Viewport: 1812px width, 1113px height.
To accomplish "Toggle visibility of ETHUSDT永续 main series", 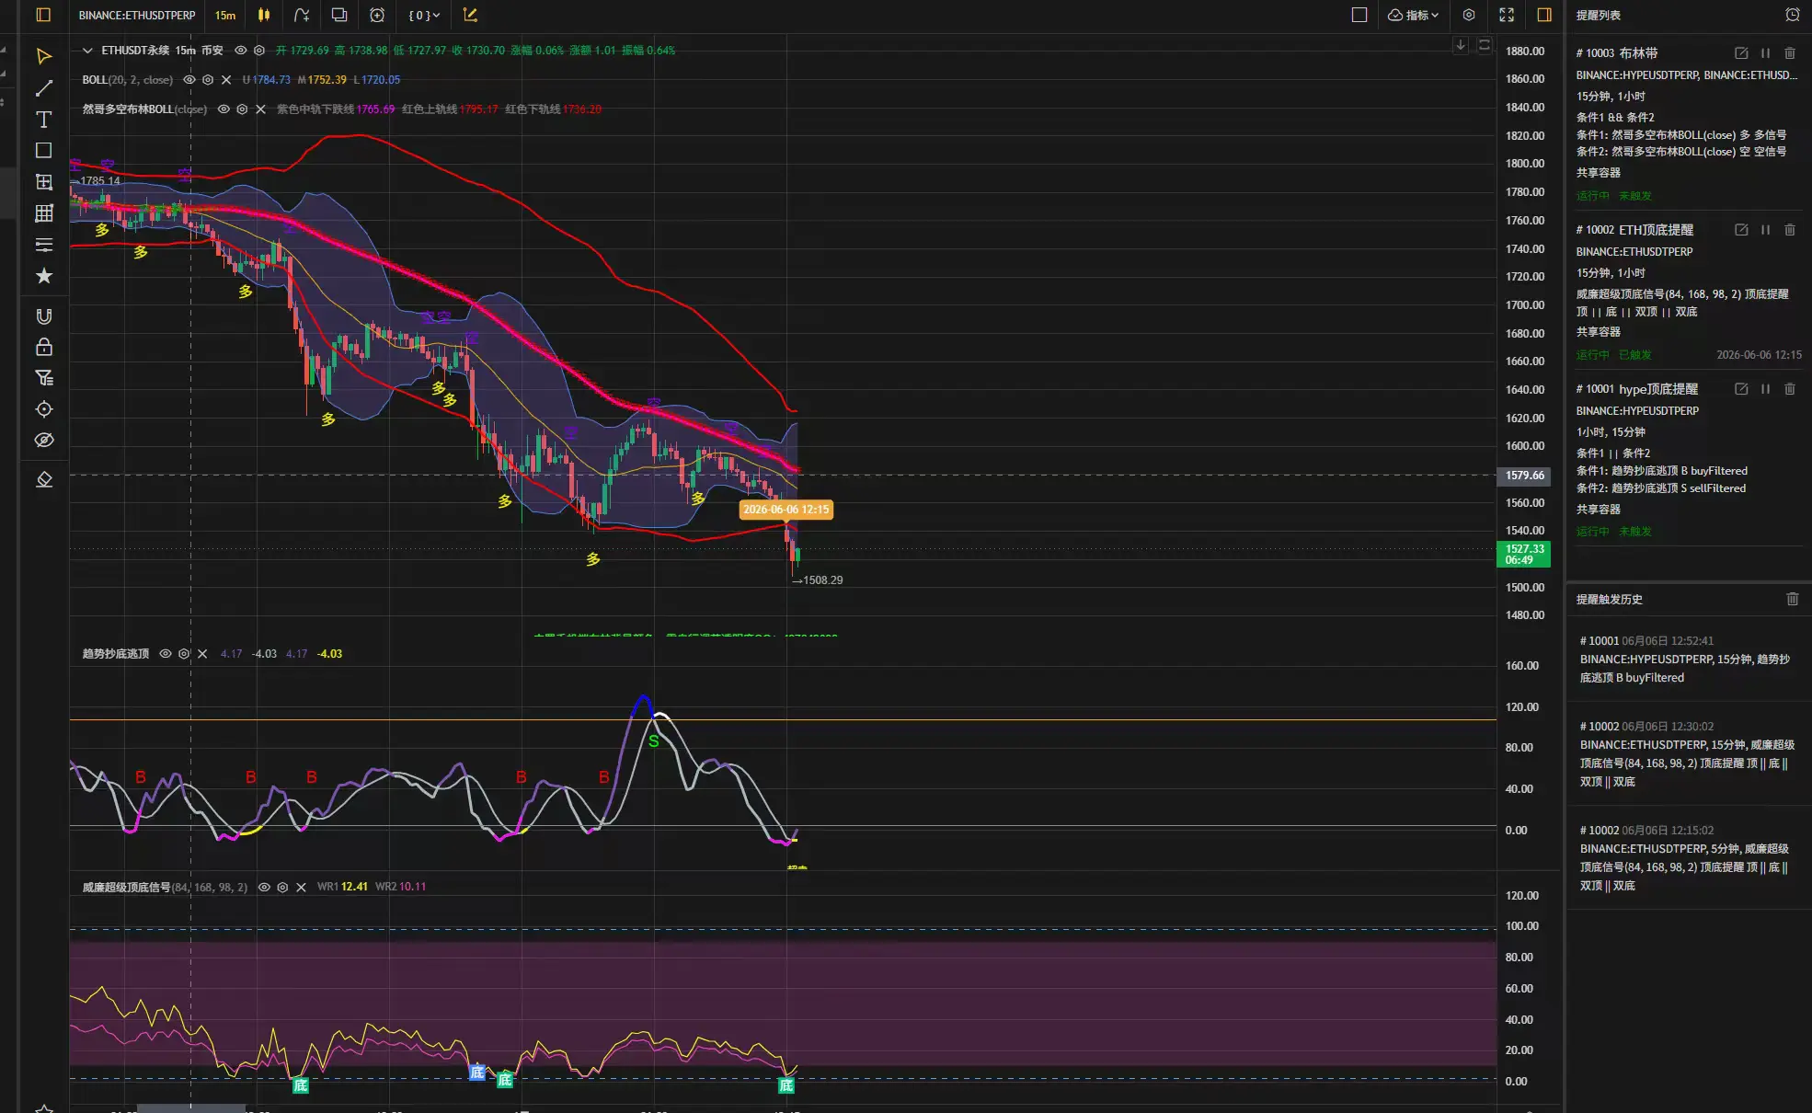I will point(241,51).
